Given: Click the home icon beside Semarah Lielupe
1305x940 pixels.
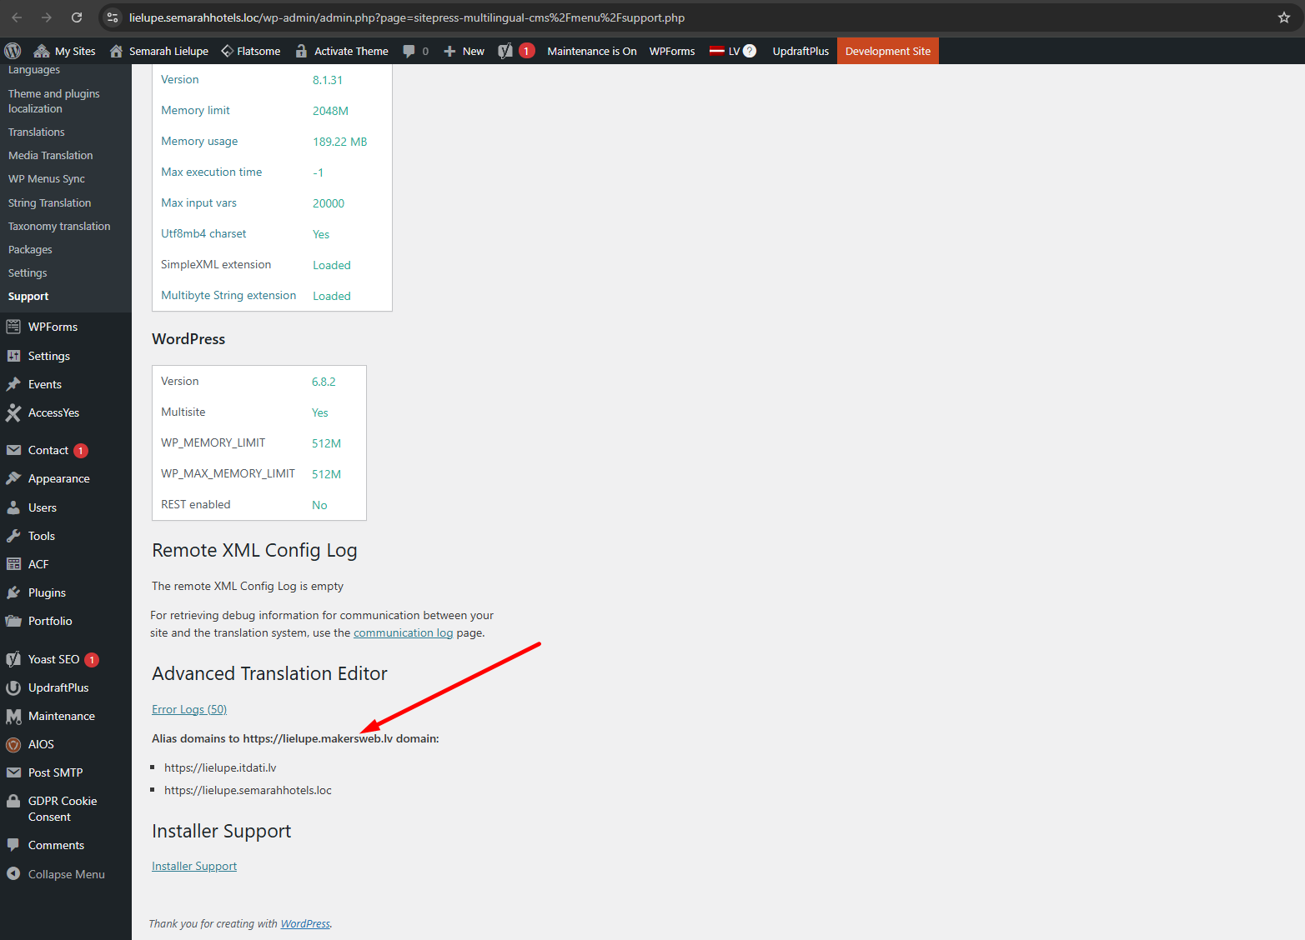Looking at the screenshot, I should click(x=116, y=51).
